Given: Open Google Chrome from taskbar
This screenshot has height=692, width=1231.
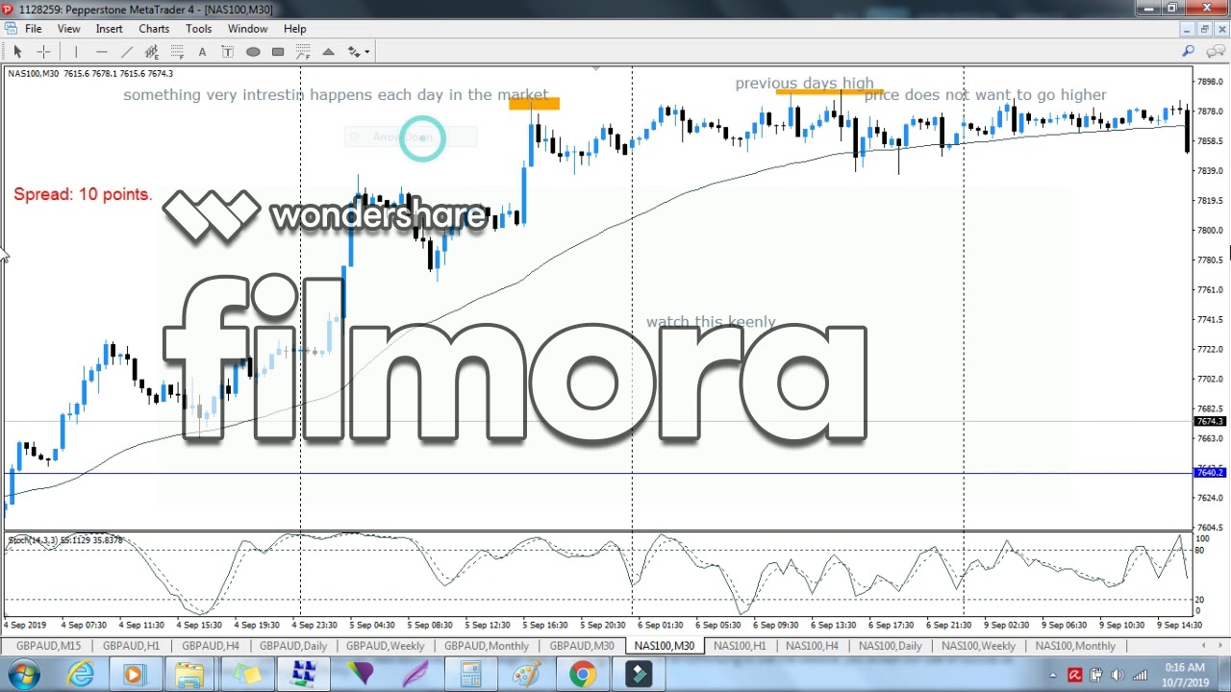Looking at the screenshot, I should coord(582,675).
